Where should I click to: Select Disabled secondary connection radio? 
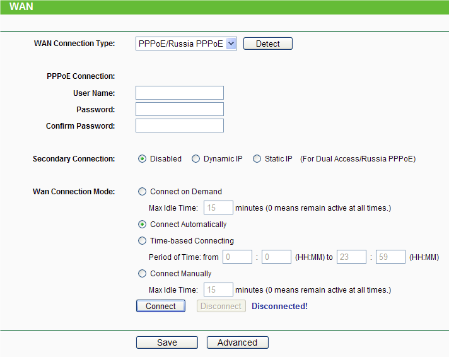(142, 159)
